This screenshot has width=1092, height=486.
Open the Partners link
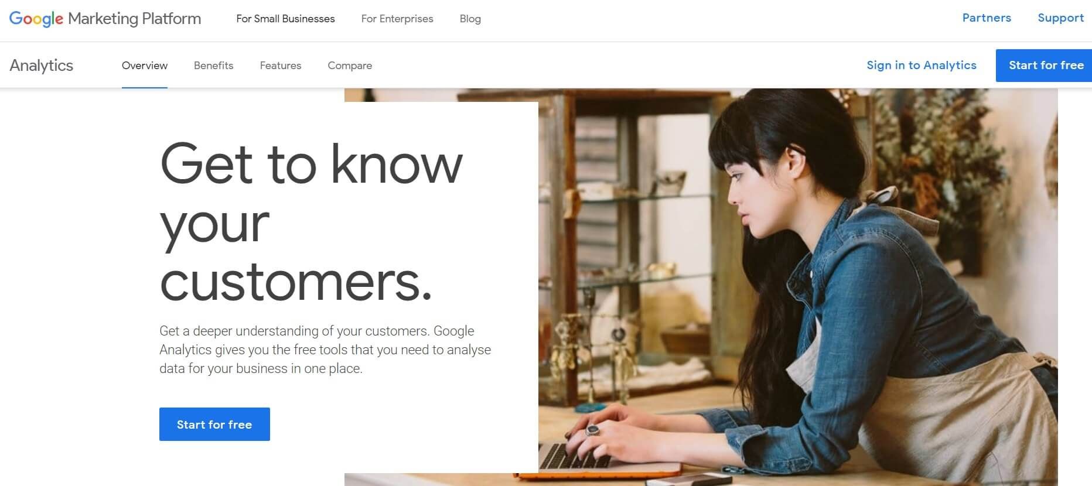[987, 18]
